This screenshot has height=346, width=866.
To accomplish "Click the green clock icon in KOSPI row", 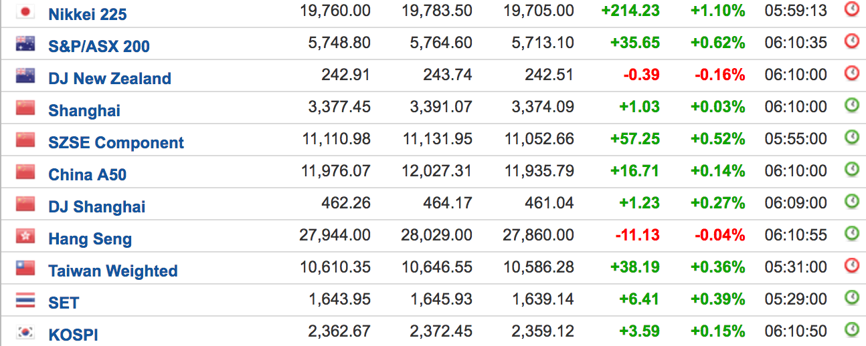I will 851,329.
